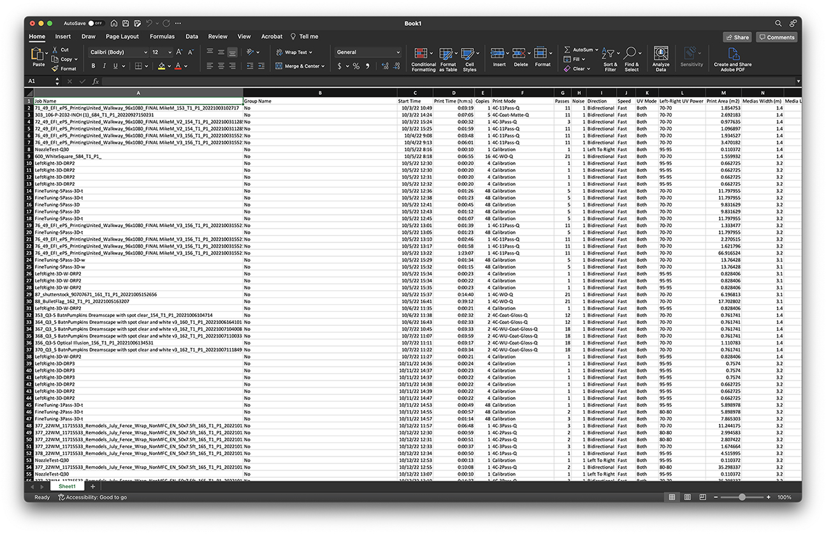Search the workbook with title bar magnifier
This screenshot has width=826, height=534.
778,24
